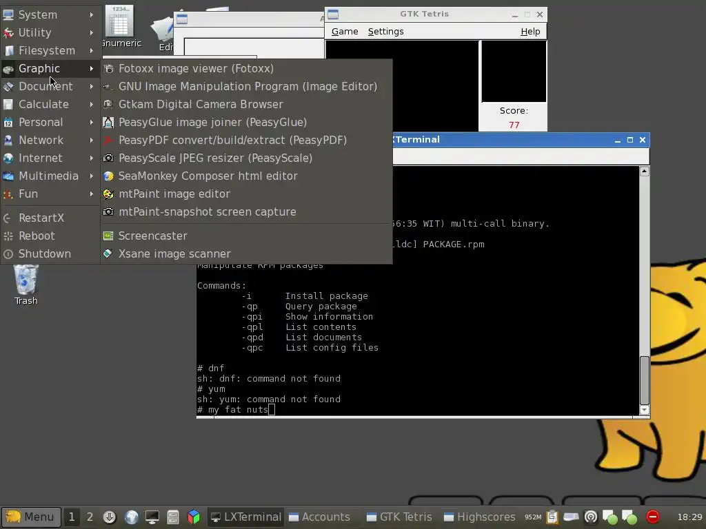Switch to the Accounts taskbar button
This screenshot has width=706, height=529.
pyautogui.click(x=320, y=517)
